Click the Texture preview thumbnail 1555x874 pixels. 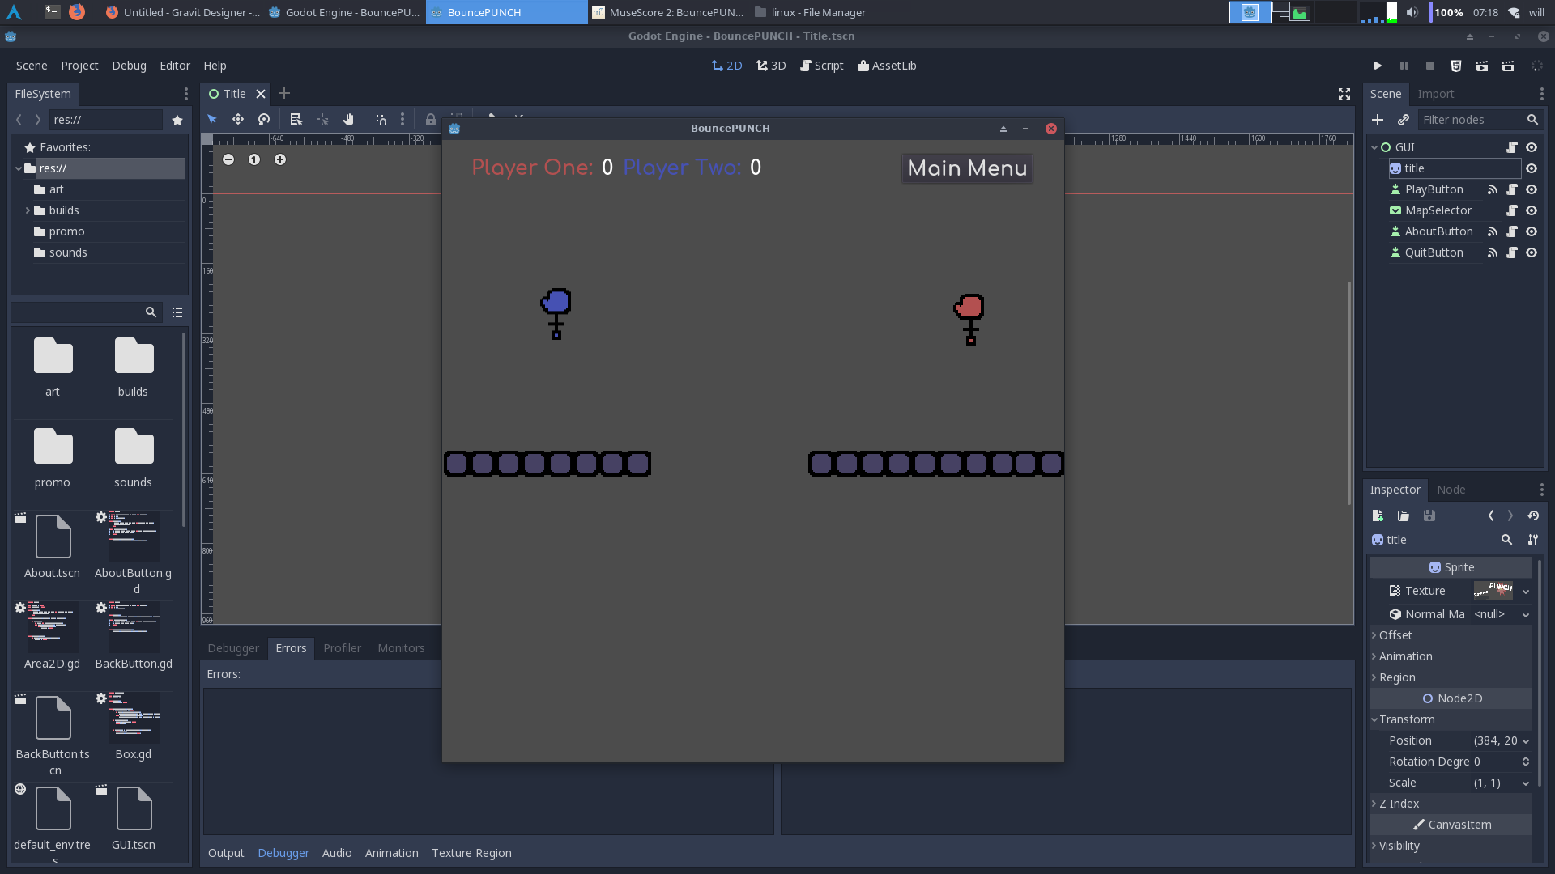click(x=1493, y=591)
